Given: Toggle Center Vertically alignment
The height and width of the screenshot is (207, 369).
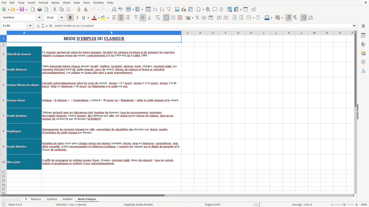Looking at the screenshot, I should point(143,18).
